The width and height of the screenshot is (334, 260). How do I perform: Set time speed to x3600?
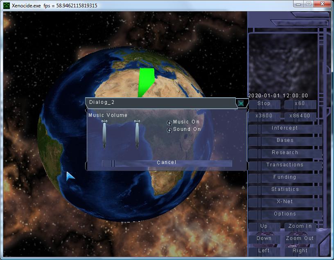pyautogui.click(x=264, y=116)
